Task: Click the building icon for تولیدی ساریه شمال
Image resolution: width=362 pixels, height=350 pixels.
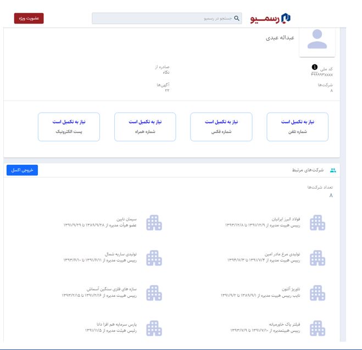Action: 154,257
